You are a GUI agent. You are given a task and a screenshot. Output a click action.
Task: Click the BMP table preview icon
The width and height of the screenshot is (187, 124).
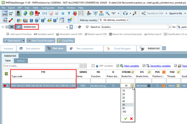(x=5, y=13)
